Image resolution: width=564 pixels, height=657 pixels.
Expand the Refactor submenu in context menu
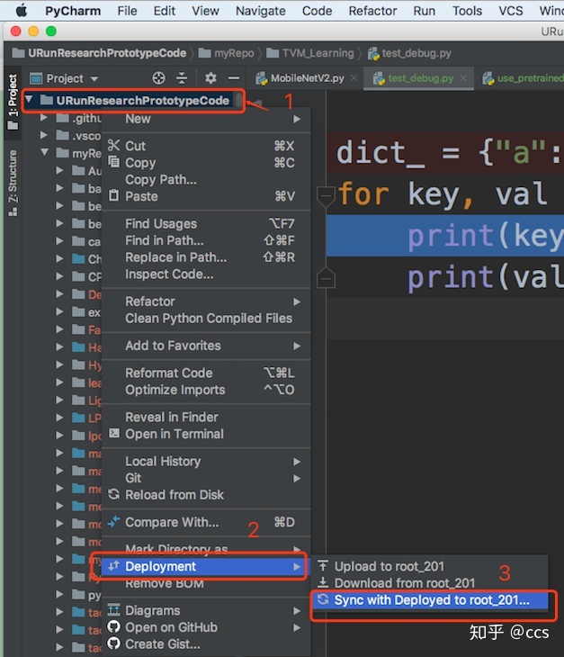pyautogui.click(x=206, y=301)
